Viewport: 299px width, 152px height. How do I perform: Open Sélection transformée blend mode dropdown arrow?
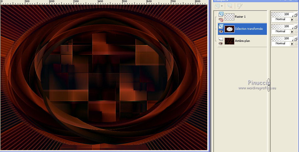[x=292, y=32]
